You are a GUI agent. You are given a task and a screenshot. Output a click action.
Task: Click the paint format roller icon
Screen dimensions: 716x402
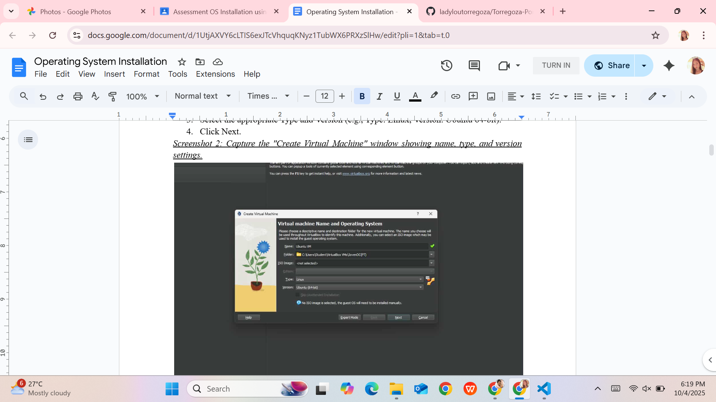[112, 96]
